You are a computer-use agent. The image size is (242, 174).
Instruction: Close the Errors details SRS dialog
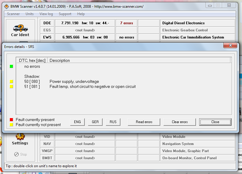click(230, 45)
